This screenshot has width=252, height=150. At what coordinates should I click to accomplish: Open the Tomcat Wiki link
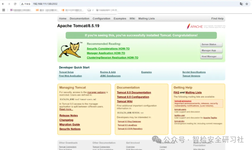tap(125, 102)
